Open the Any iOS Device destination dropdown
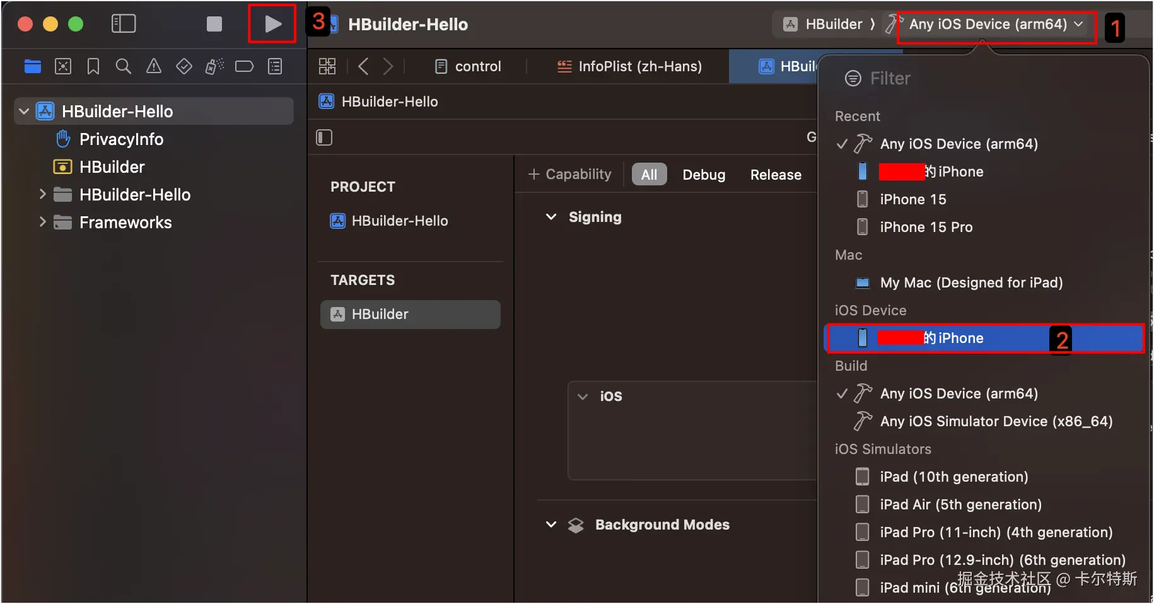This screenshot has width=1154, height=604. pyautogui.click(x=996, y=24)
